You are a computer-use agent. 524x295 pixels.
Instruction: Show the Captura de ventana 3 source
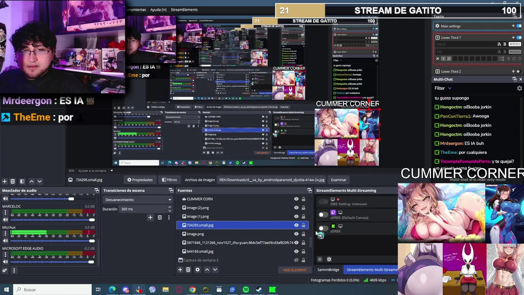pyautogui.click(x=296, y=260)
